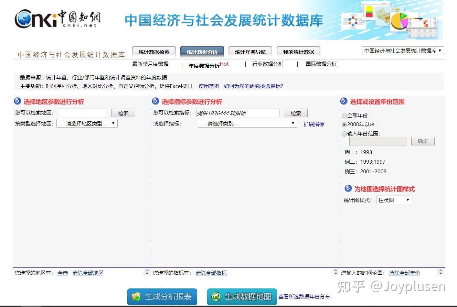Image resolution: width=457 pixels, height=307 pixels.
Task: Open 最新季月度数据 sub-menu link
Action: click(x=150, y=64)
